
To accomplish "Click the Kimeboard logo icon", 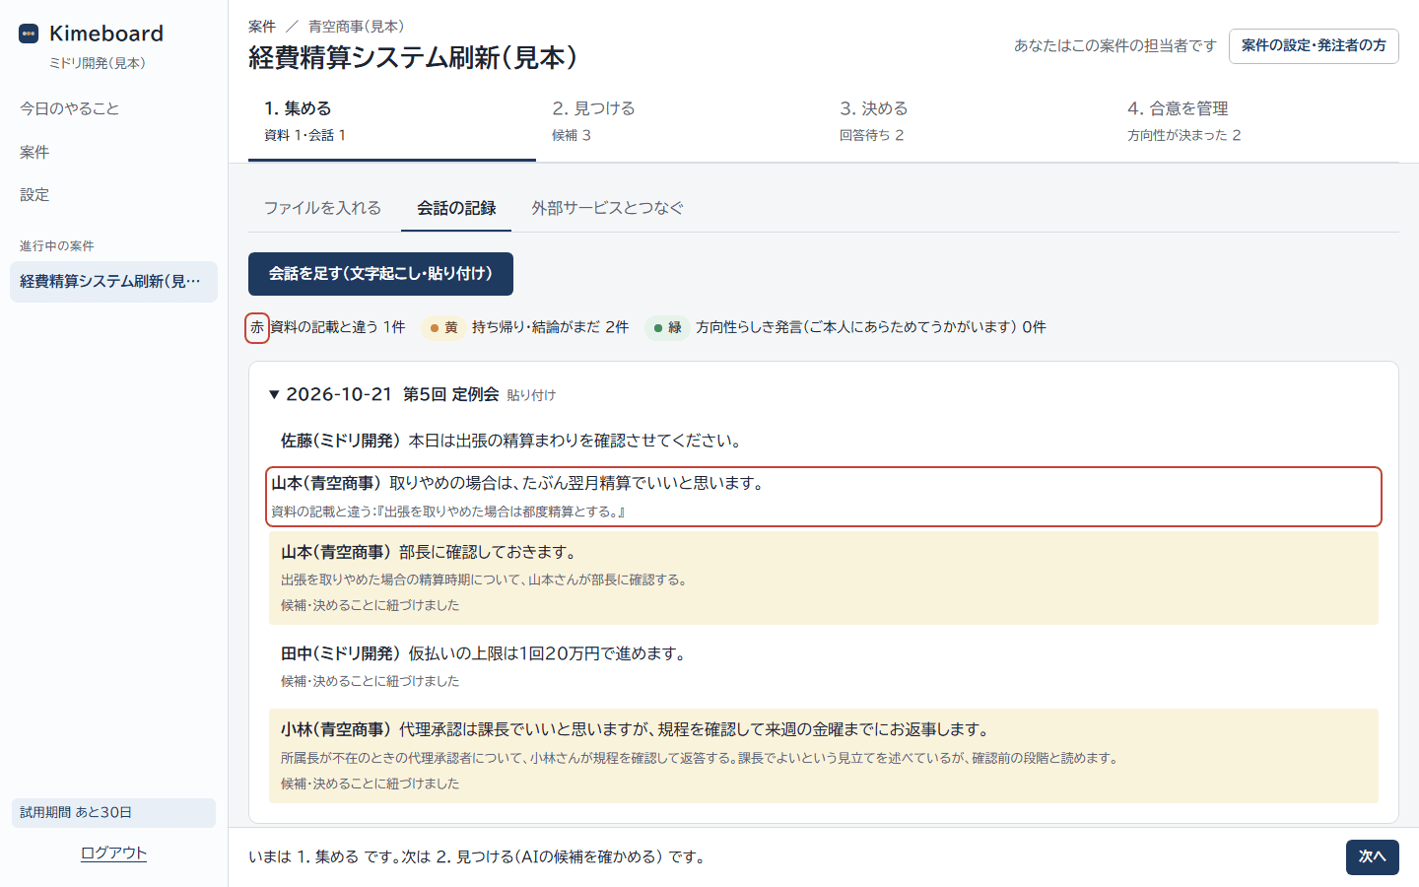I will [x=29, y=34].
